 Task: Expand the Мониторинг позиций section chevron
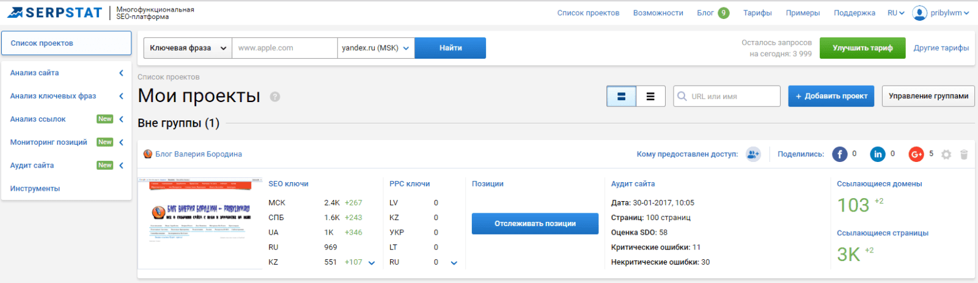(121, 142)
